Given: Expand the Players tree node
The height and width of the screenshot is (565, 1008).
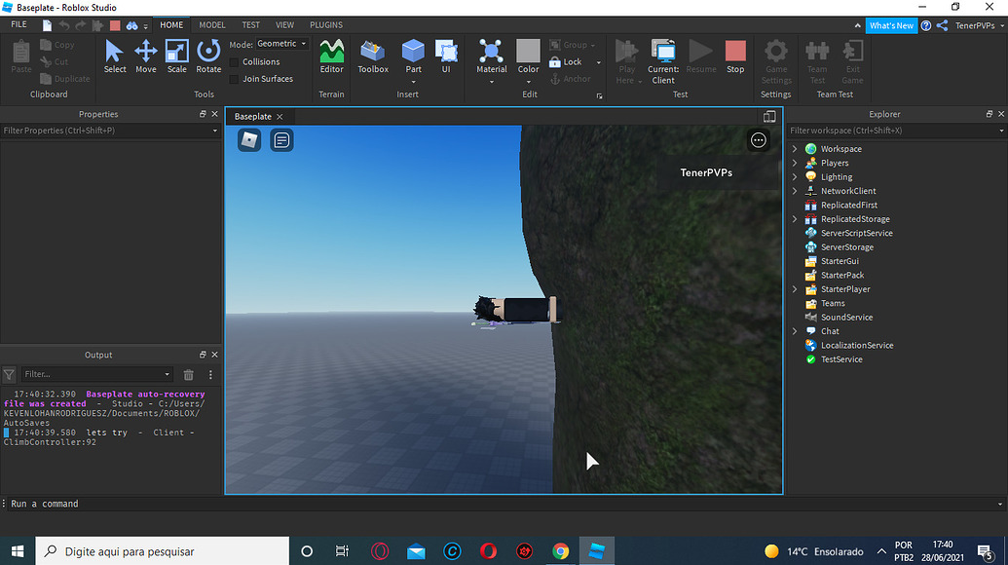Looking at the screenshot, I should [796, 163].
